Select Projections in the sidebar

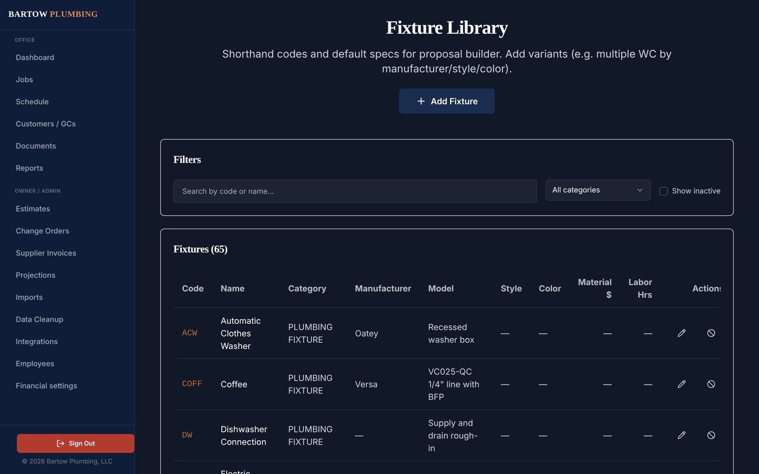(35, 275)
